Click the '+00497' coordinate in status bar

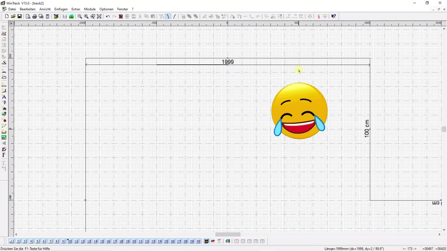point(427,249)
